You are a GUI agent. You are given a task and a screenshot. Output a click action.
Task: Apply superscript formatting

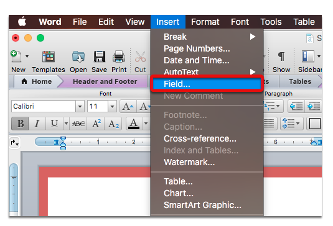click(96, 124)
